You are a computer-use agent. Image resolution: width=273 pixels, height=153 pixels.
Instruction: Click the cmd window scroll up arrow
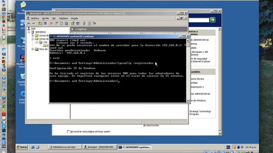(188, 40)
